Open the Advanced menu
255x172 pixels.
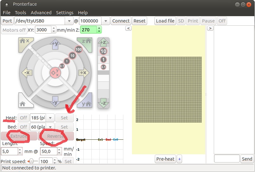[41, 13]
